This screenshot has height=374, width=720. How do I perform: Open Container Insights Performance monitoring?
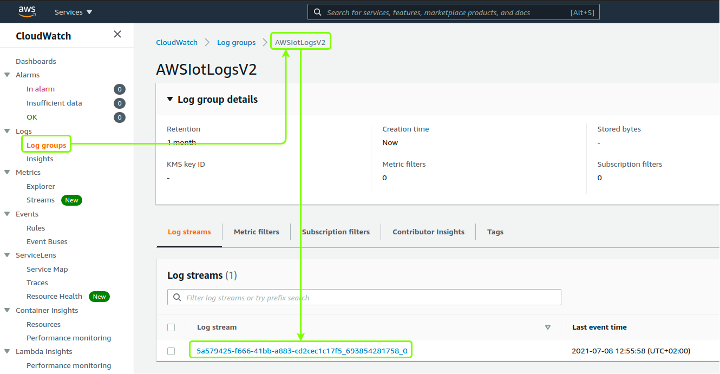point(69,338)
